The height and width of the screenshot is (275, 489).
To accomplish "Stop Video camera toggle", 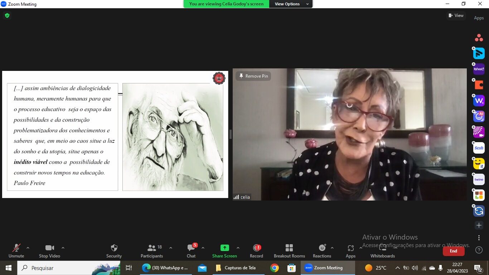I will coord(49,251).
